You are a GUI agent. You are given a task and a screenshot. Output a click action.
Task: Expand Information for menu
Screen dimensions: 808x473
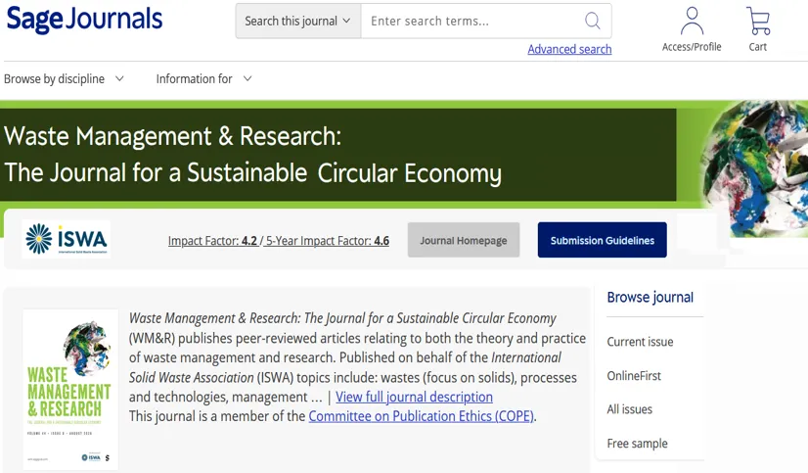click(204, 79)
